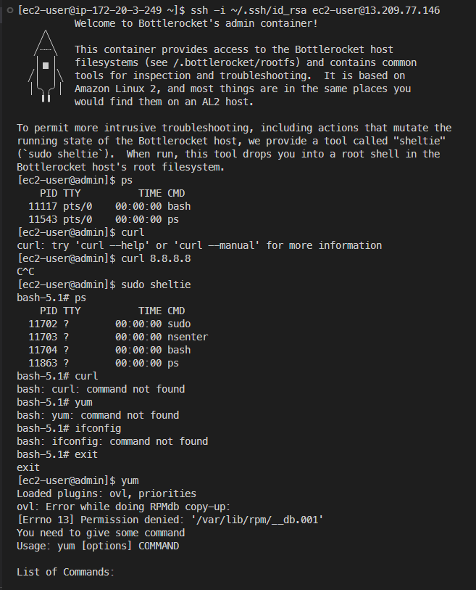476x590 pixels.
Task: Click the '/var/lib/rpm/__db.001' path in error
Action: pos(257,520)
